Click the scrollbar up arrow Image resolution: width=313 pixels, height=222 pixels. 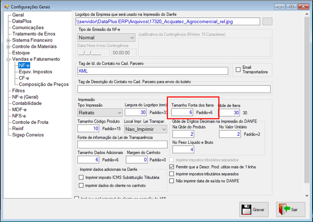pos(307,14)
